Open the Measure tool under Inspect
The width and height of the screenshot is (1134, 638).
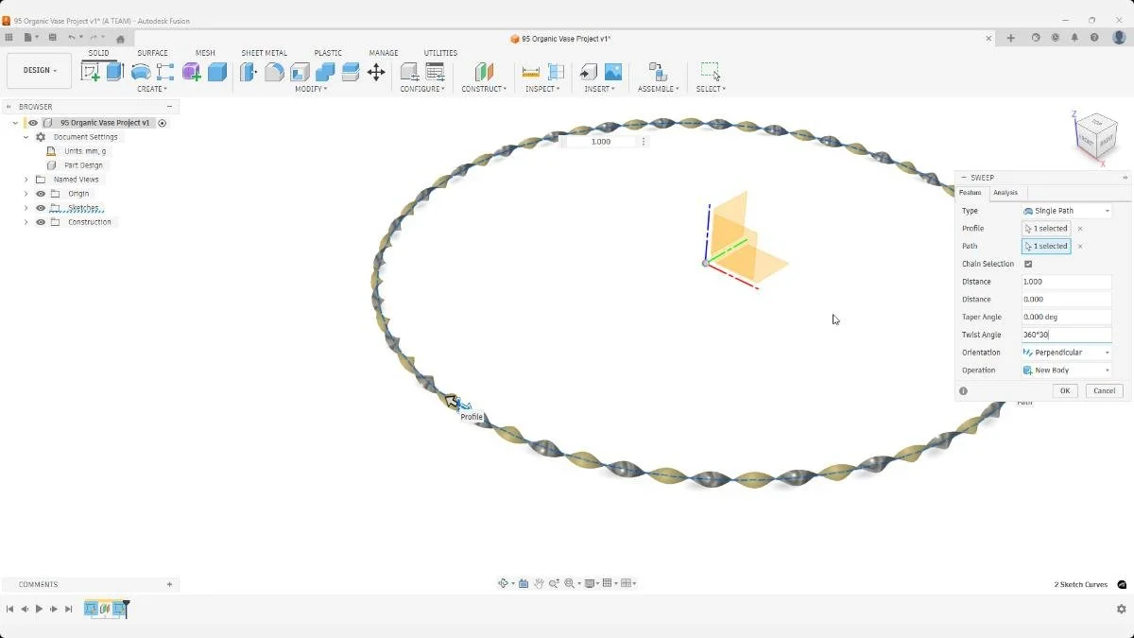click(x=529, y=72)
